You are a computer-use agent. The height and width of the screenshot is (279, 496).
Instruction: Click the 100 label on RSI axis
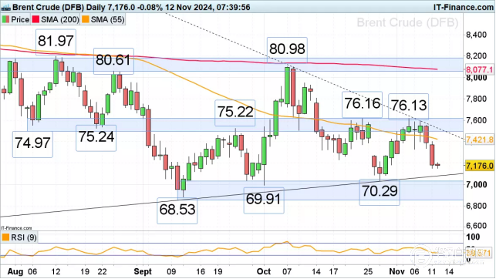[x=473, y=237]
